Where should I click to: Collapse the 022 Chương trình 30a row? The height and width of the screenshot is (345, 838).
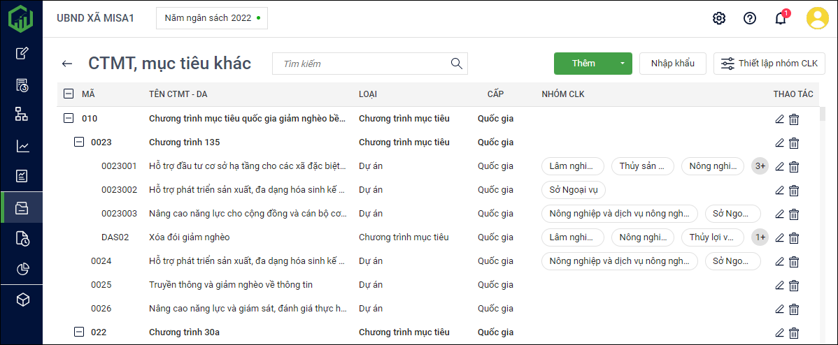coord(79,332)
